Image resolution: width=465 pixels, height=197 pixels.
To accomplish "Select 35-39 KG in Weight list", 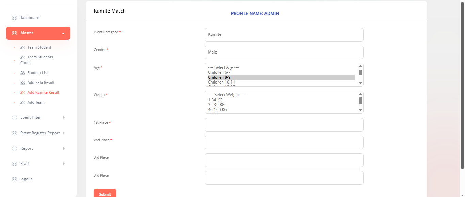I will (216, 105).
